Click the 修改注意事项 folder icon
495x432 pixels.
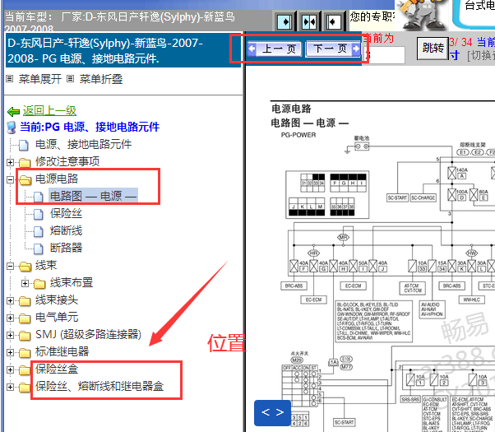pos(25,163)
